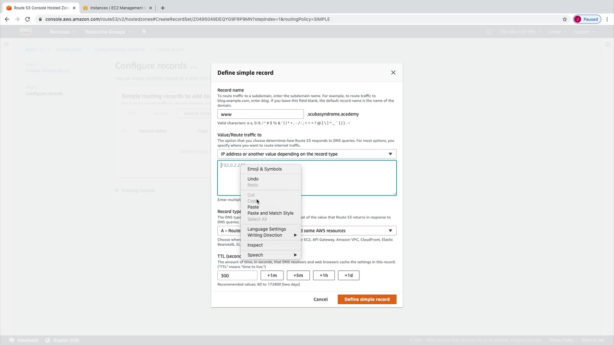Viewport: 614px width, 345px height.
Task: Open the Terms of Use footer link
Action: tap(592, 340)
